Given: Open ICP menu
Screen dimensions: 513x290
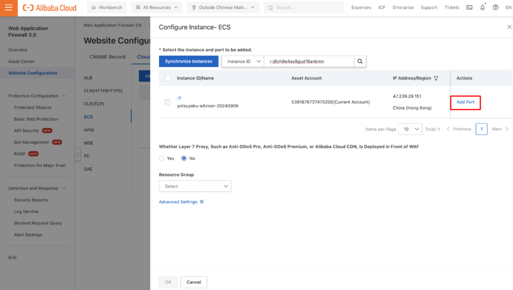Looking at the screenshot, I should [x=382, y=8].
